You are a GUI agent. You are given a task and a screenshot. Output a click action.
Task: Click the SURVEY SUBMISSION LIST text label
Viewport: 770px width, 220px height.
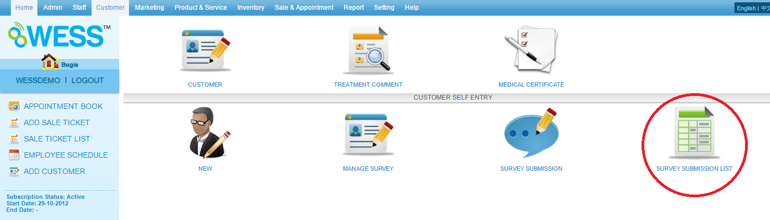coord(694,169)
